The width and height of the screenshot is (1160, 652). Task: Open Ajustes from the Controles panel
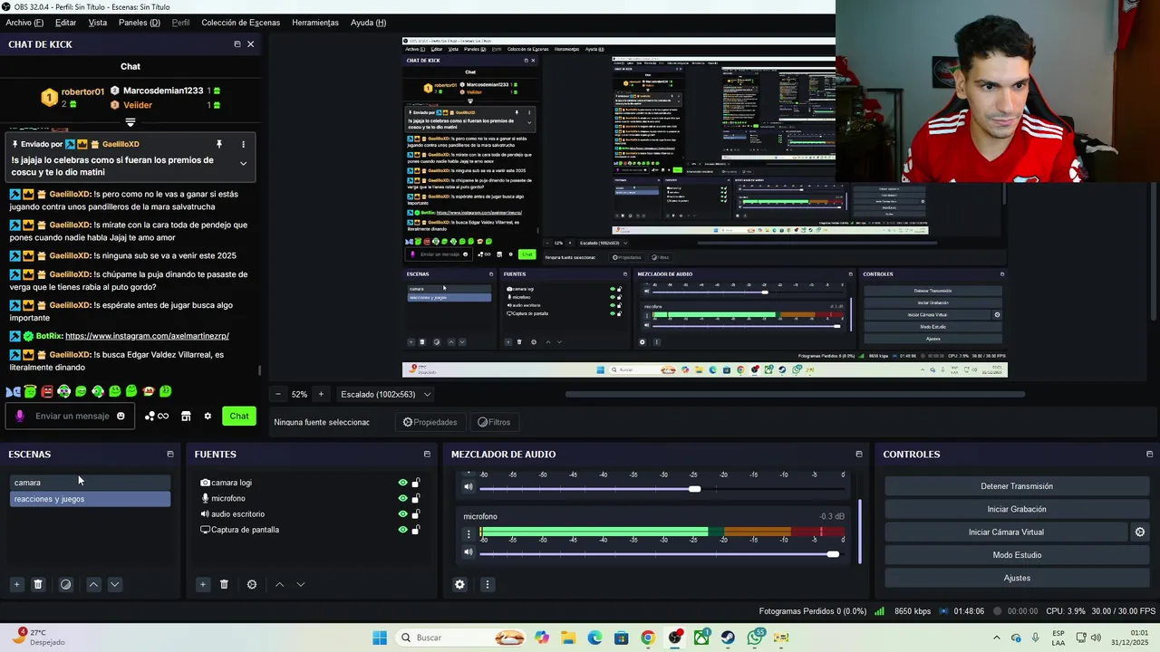[x=1017, y=578]
